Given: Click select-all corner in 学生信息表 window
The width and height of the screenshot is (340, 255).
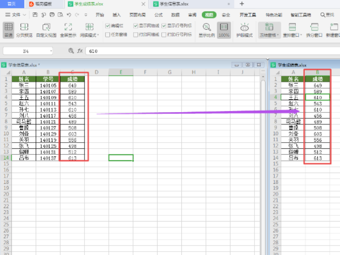Looking at the screenshot, I should click(x=8, y=73).
